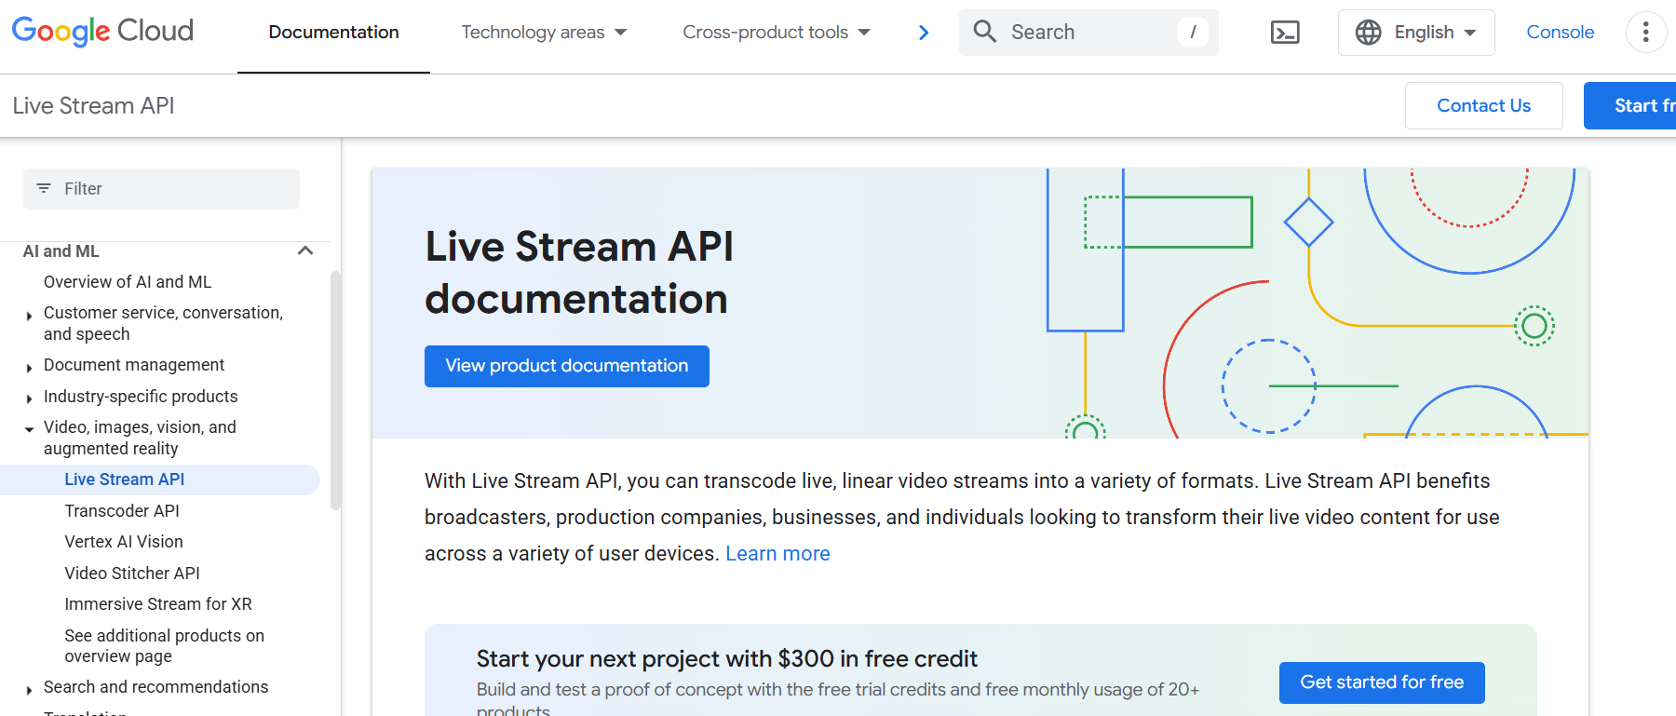Click the Contact Us button
Screen dimensions: 1676x716
click(1483, 105)
